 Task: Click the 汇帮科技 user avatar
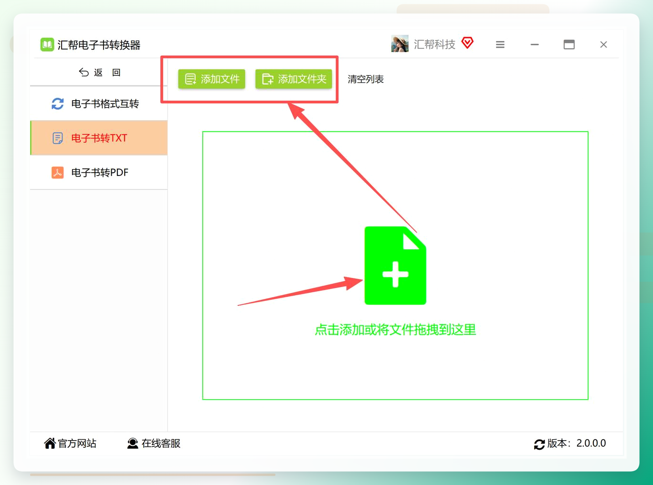(x=400, y=44)
